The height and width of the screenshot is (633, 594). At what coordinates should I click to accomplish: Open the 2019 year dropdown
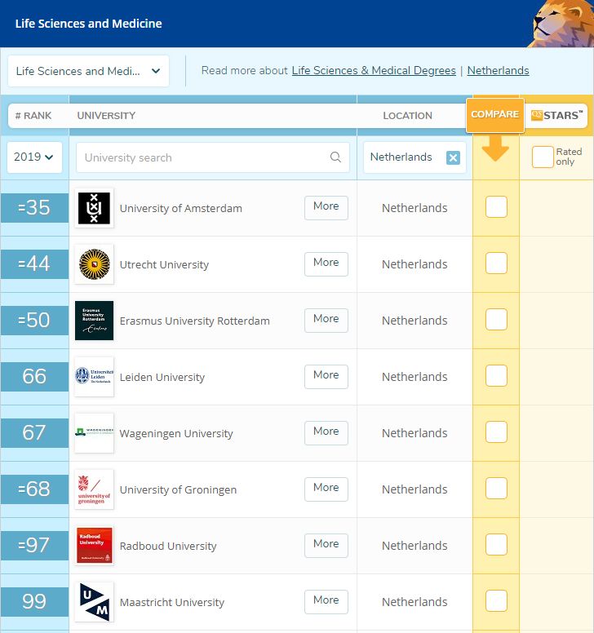pyautogui.click(x=35, y=157)
